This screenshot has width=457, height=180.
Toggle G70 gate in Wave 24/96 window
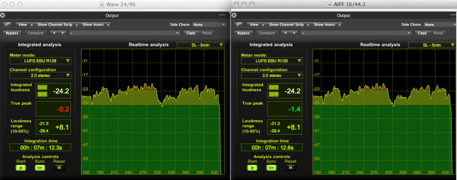42,94
